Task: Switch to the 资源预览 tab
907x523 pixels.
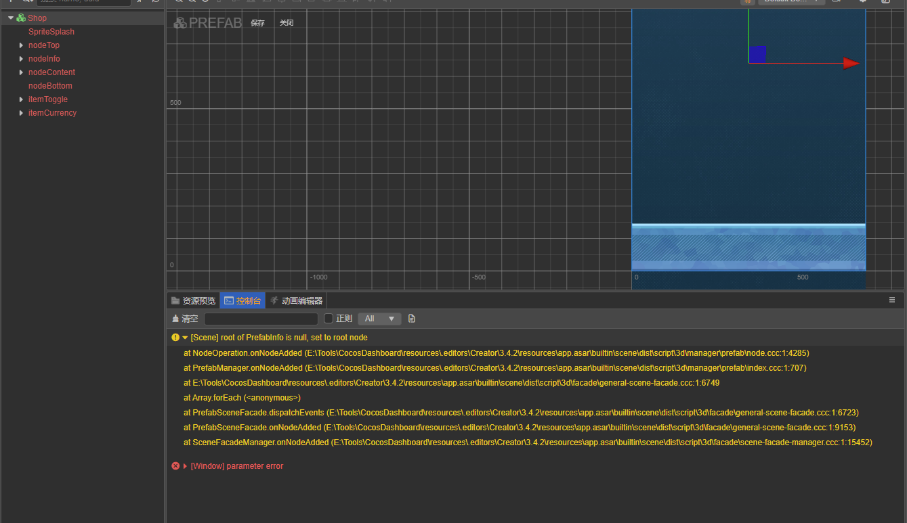Action: click(194, 300)
